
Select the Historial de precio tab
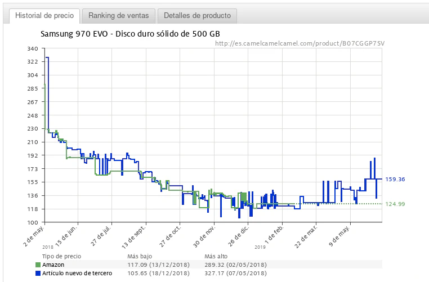point(44,15)
